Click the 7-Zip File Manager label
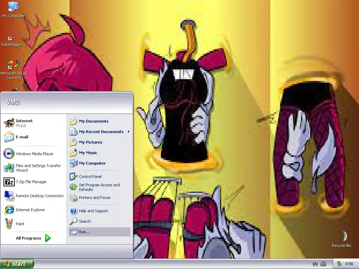 point(31,182)
